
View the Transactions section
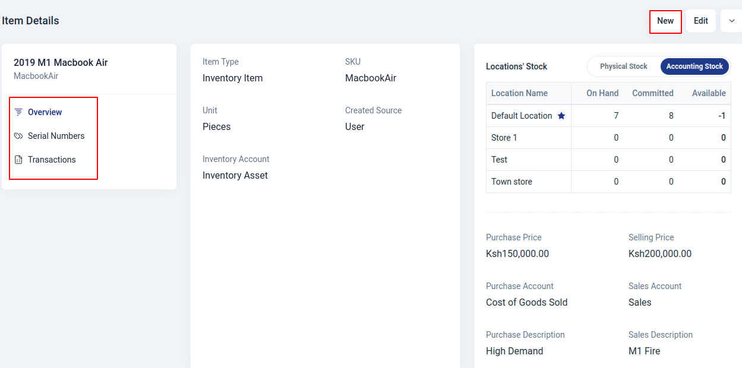point(52,159)
